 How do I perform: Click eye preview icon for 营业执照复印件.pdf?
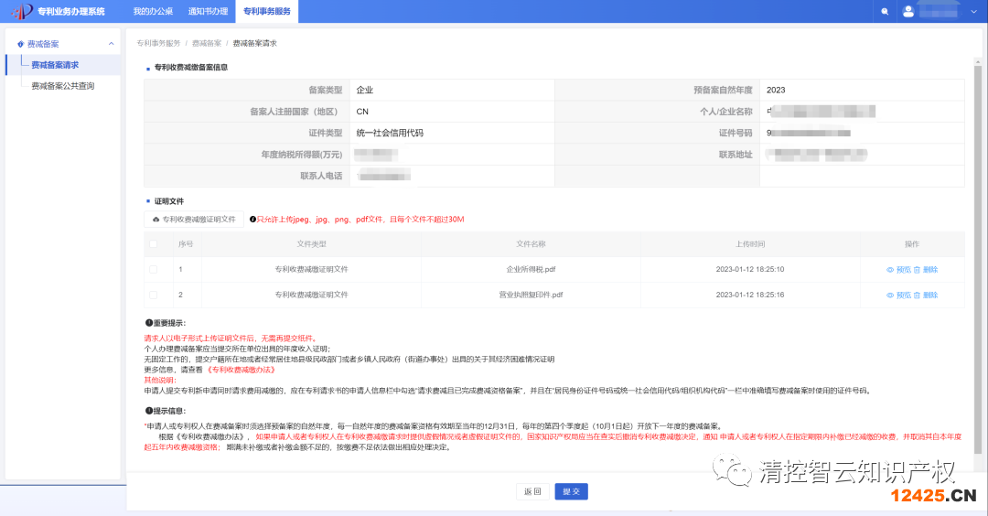(889, 296)
